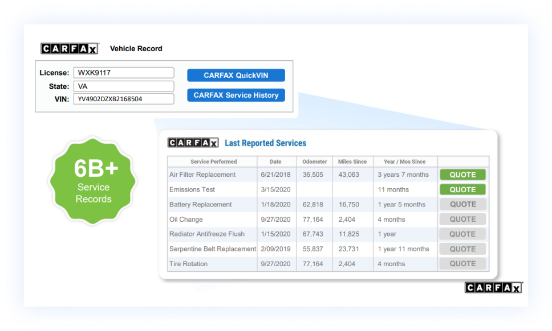Click the CARFAX logo beside Vehicle Record
552x331 pixels.
pyautogui.click(x=70, y=48)
